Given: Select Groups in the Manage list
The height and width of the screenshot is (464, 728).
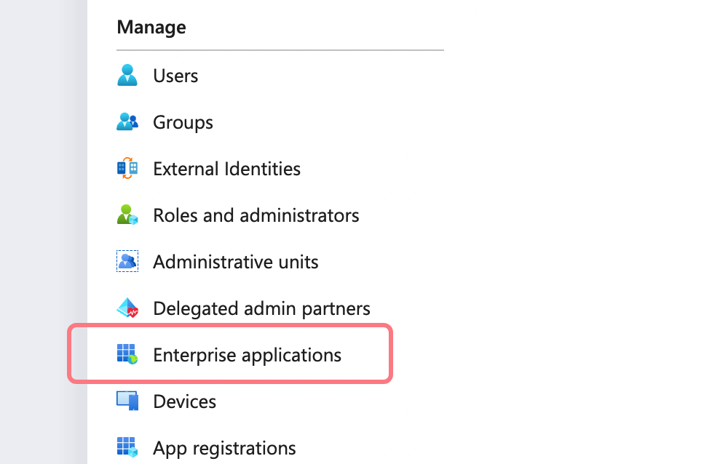Looking at the screenshot, I should (x=183, y=122).
